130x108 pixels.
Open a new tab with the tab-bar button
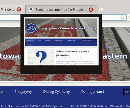click(x=101, y=9)
